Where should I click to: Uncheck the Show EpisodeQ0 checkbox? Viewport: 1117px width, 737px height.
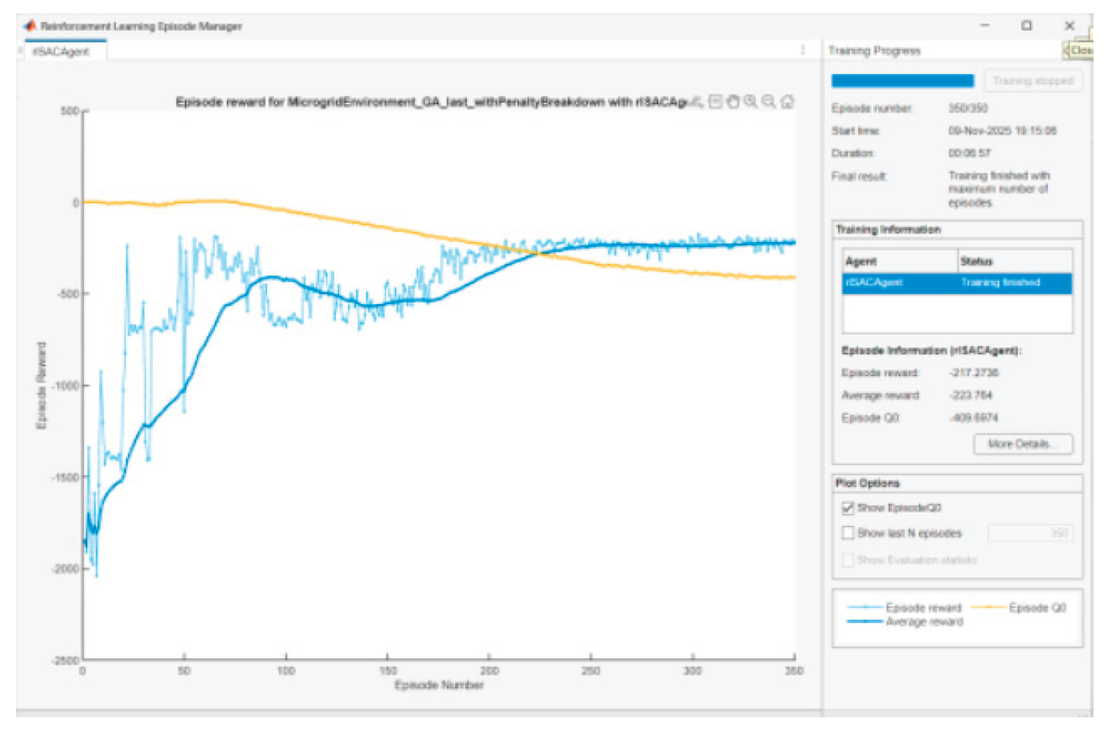click(848, 507)
